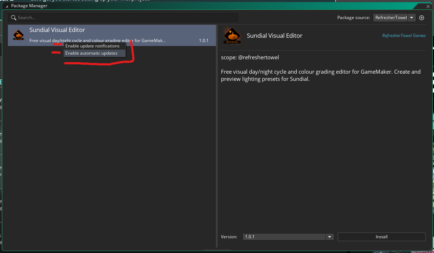Choose Enable automatic updates

click(95, 53)
